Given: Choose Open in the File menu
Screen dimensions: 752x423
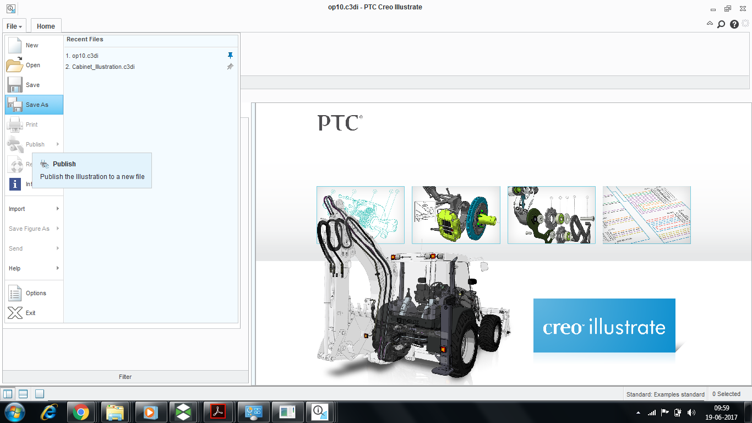Looking at the screenshot, I should [34, 65].
